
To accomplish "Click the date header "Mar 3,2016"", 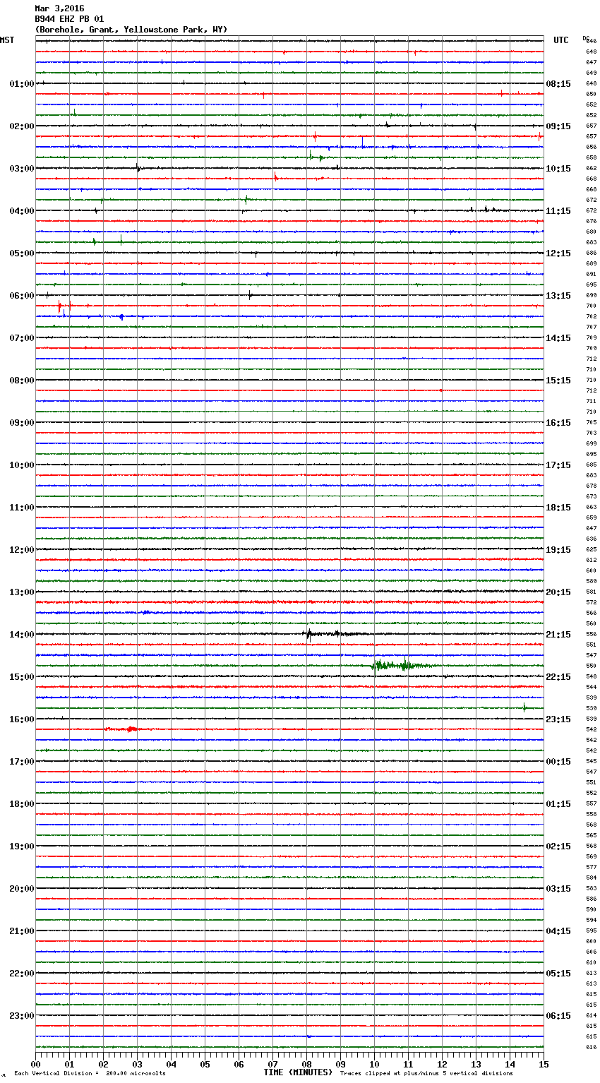I will (59, 8).
